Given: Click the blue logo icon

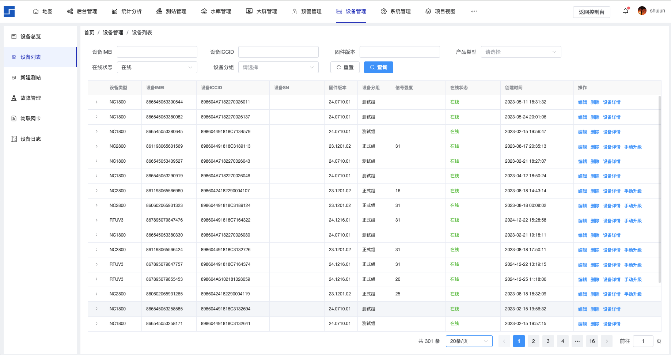Looking at the screenshot, I should pyautogui.click(x=9, y=12).
